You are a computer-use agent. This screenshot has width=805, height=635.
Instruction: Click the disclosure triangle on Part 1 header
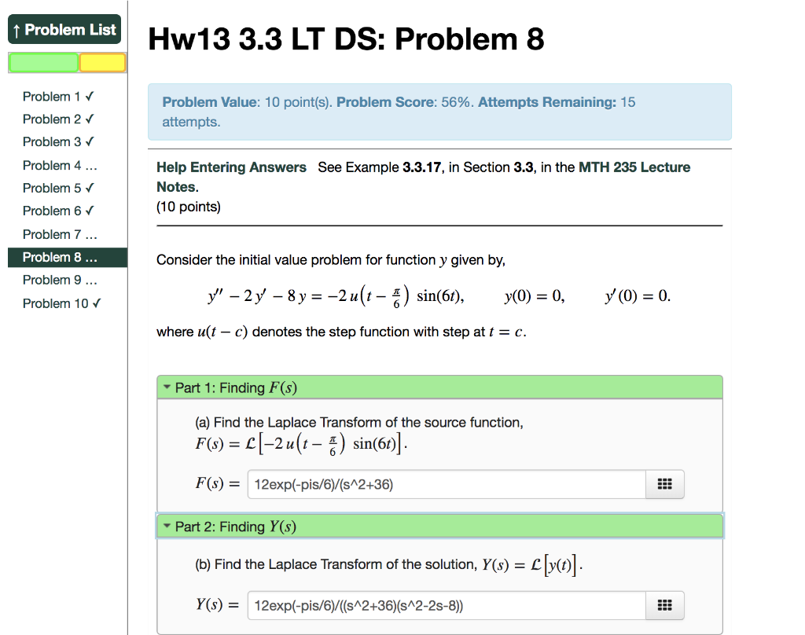tap(167, 387)
